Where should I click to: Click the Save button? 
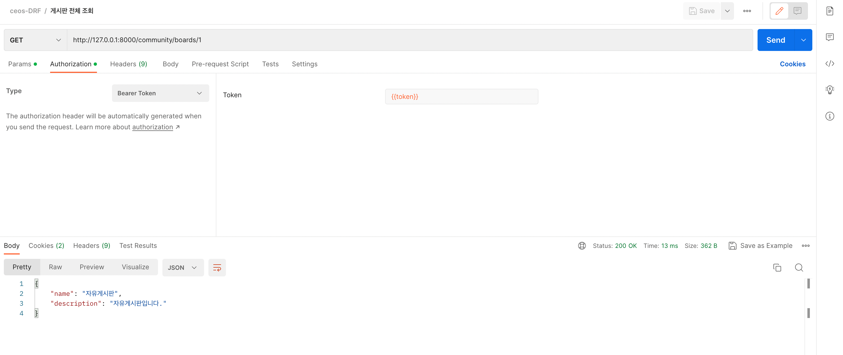(702, 11)
